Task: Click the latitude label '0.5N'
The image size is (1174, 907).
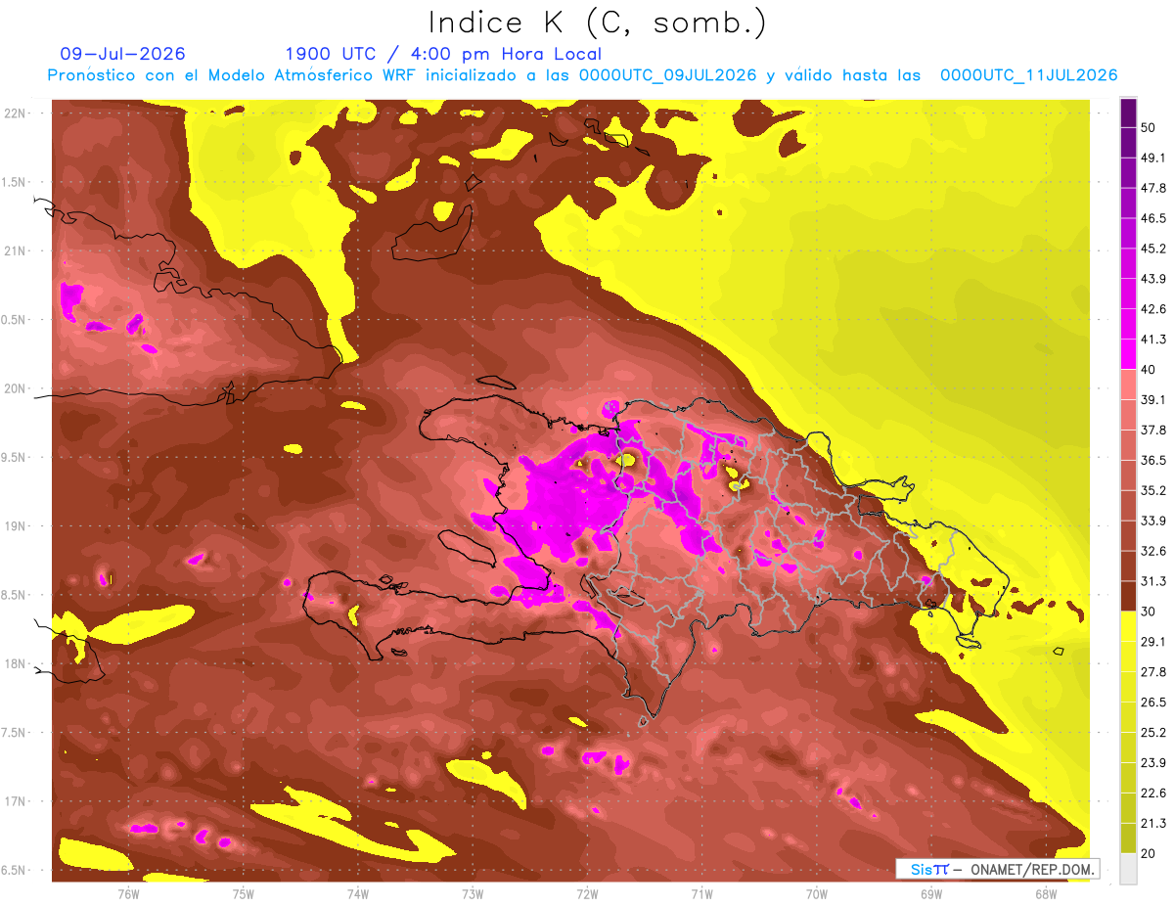Action: coord(14,320)
